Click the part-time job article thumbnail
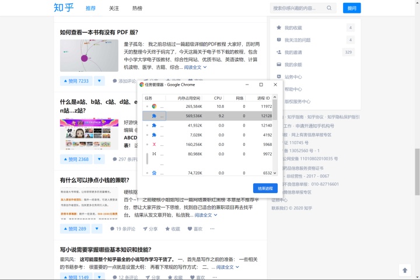Viewport: 420px width, 280px height. pos(89,204)
